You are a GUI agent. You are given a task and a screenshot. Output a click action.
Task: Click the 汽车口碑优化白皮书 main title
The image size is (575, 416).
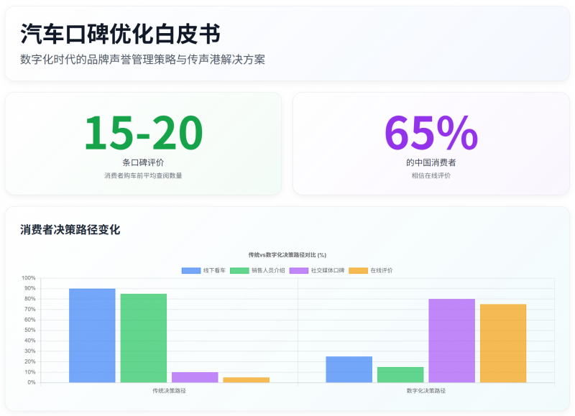pos(120,34)
